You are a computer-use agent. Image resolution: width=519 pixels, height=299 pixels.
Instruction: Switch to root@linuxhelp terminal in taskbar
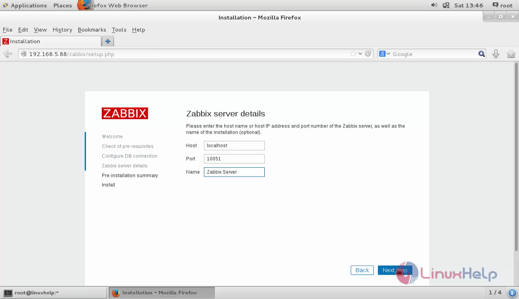[x=54, y=293]
